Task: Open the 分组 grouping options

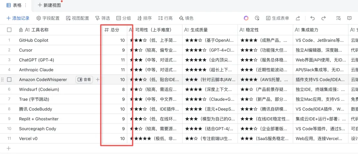Action: tap(123, 18)
